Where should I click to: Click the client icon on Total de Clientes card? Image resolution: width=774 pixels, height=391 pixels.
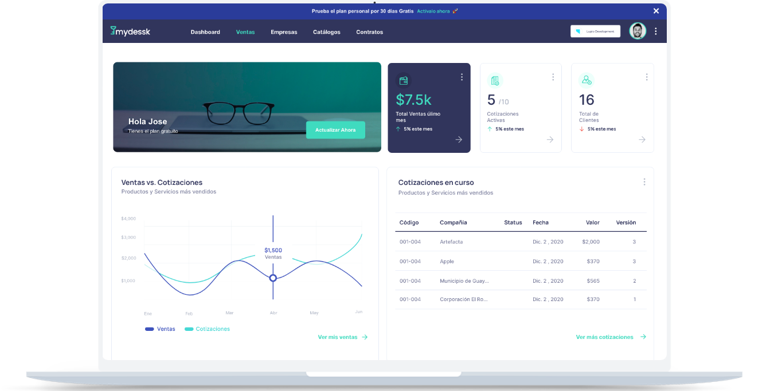587,80
